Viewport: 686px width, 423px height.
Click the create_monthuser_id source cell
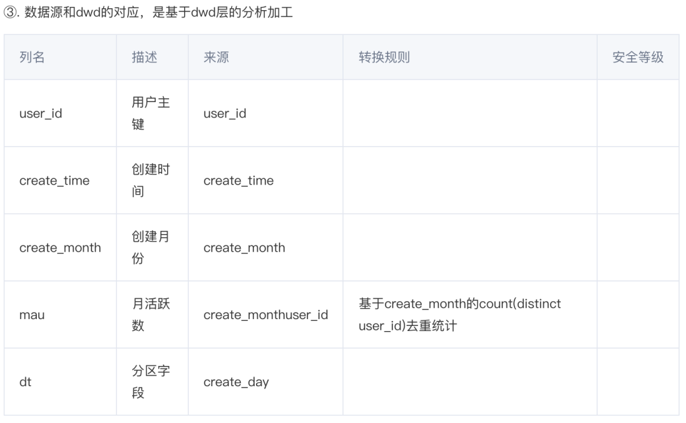266,315
